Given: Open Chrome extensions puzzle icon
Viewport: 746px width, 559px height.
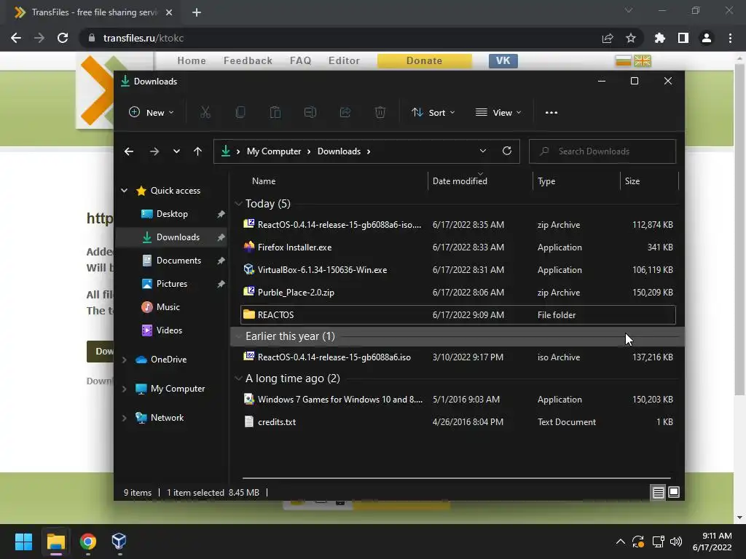Looking at the screenshot, I should (x=660, y=38).
